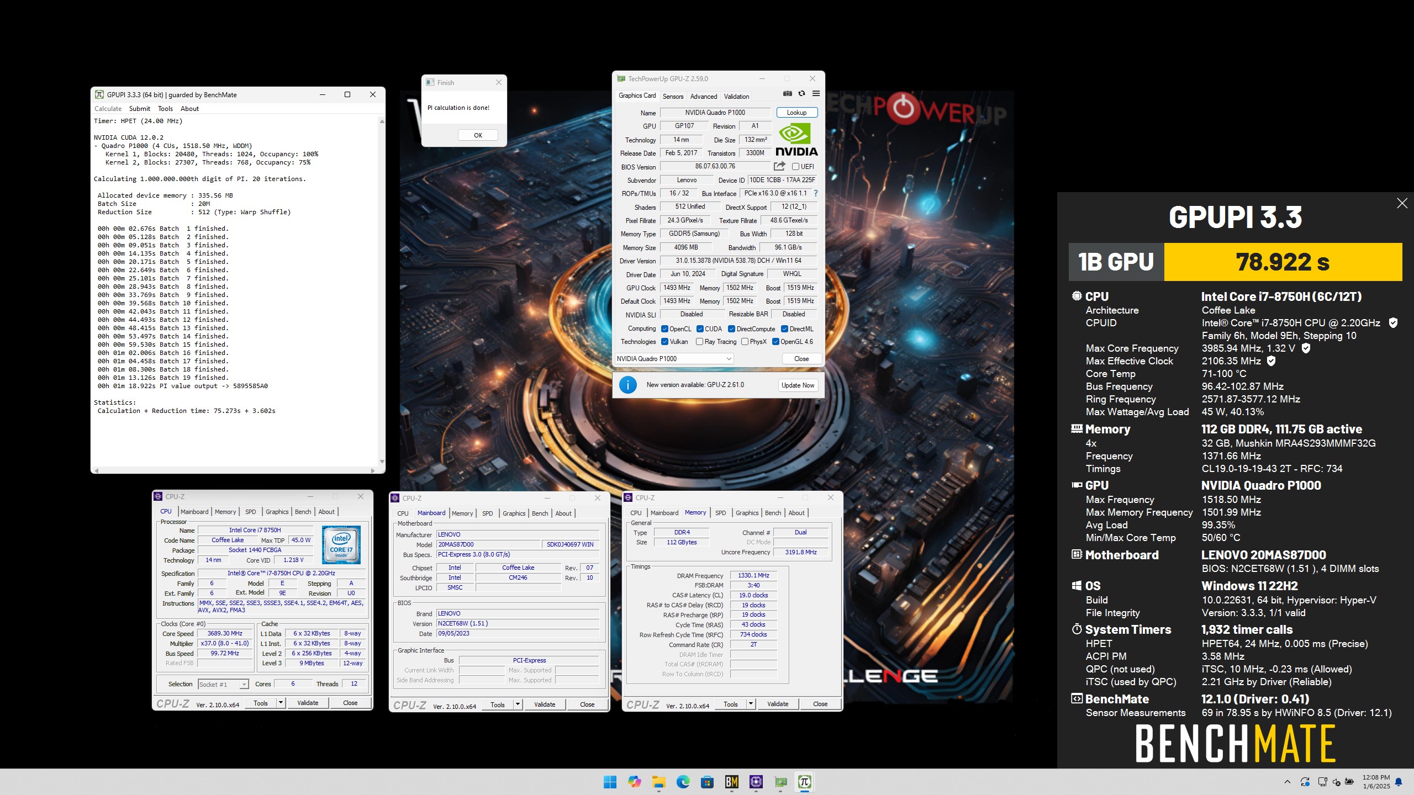Click the blue info icon in update bar
Screen dimensions: 1414x795
click(628, 385)
